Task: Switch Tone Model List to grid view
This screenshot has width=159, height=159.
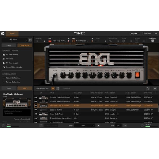Action: click(x=58, y=89)
